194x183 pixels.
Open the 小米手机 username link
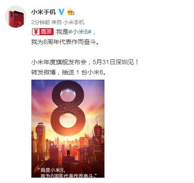(43, 12)
